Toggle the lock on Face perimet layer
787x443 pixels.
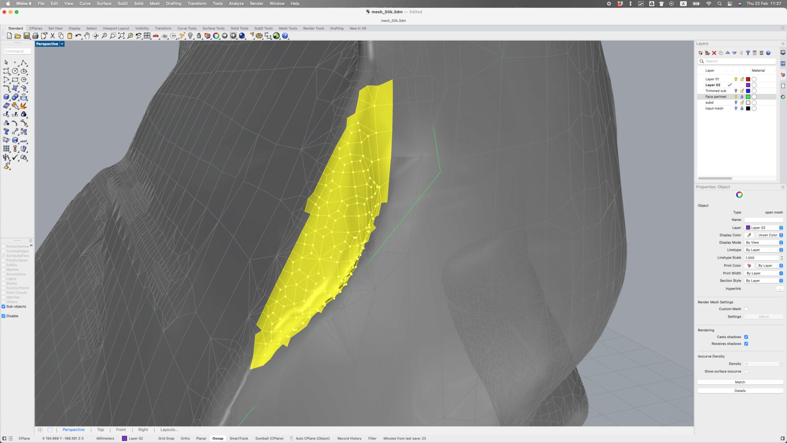[742, 97]
